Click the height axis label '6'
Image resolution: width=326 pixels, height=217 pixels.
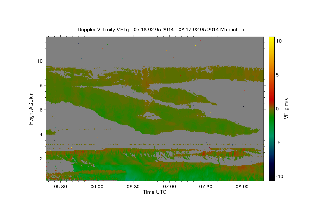tap(42, 110)
